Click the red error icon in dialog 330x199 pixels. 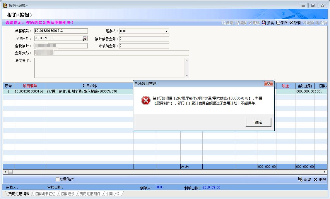pyautogui.click(x=146, y=101)
